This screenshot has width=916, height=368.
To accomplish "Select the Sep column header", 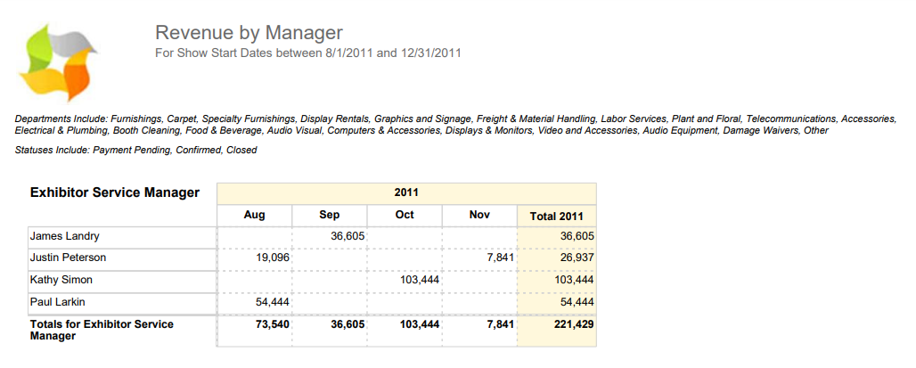I will [329, 215].
